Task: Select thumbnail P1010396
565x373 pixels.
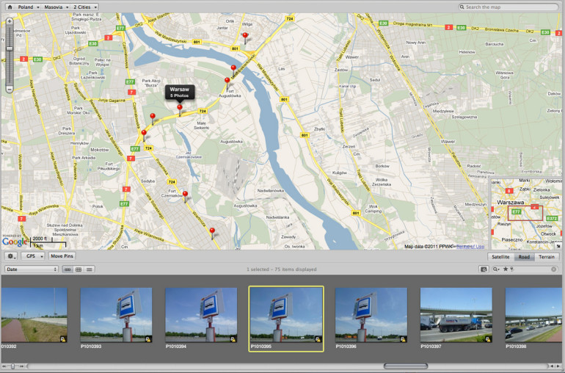Action: (371, 315)
